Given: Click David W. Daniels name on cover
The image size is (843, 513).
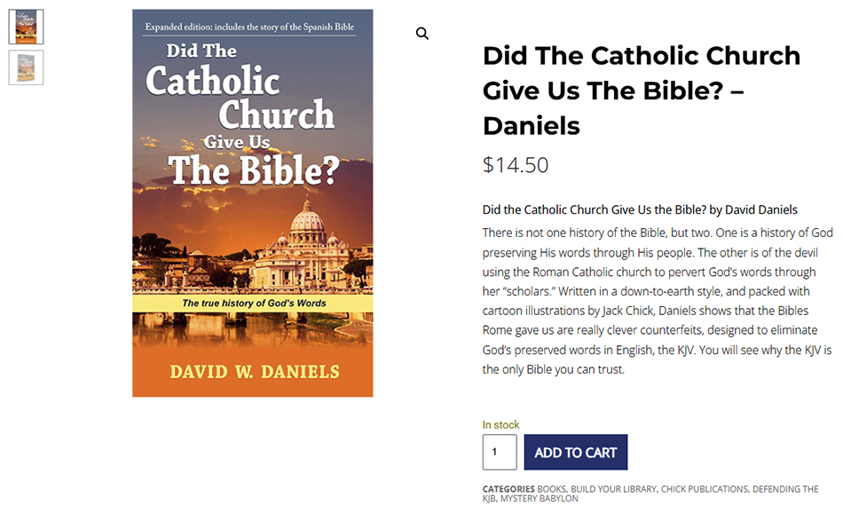Looking at the screenshot, I should (254, 371).
